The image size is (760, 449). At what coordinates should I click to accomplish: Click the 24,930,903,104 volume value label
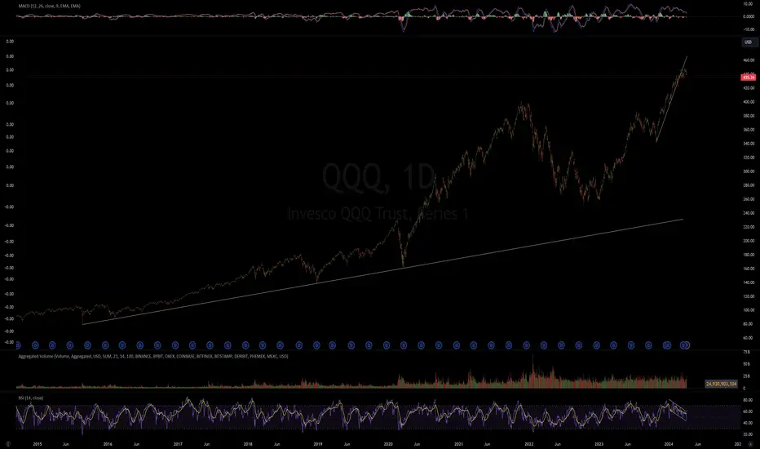pyautogui.click(x=721, y=384)
